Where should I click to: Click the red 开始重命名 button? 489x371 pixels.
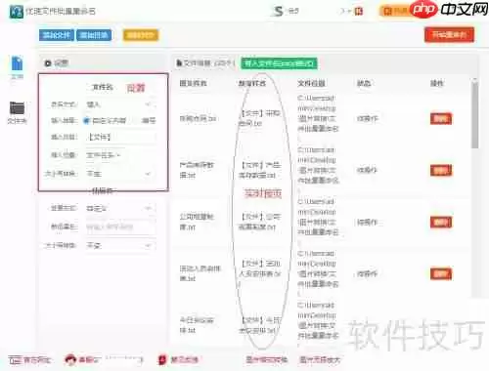449,34
